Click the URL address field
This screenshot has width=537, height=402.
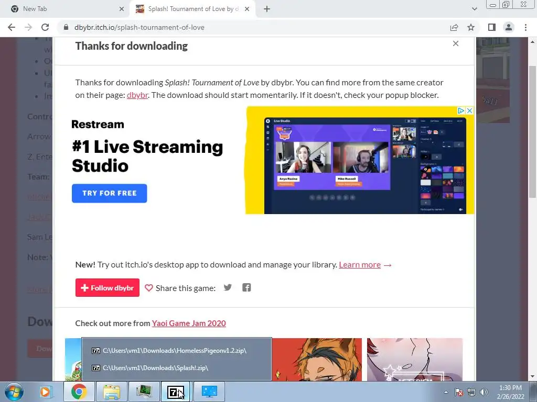tap(253, 27)
